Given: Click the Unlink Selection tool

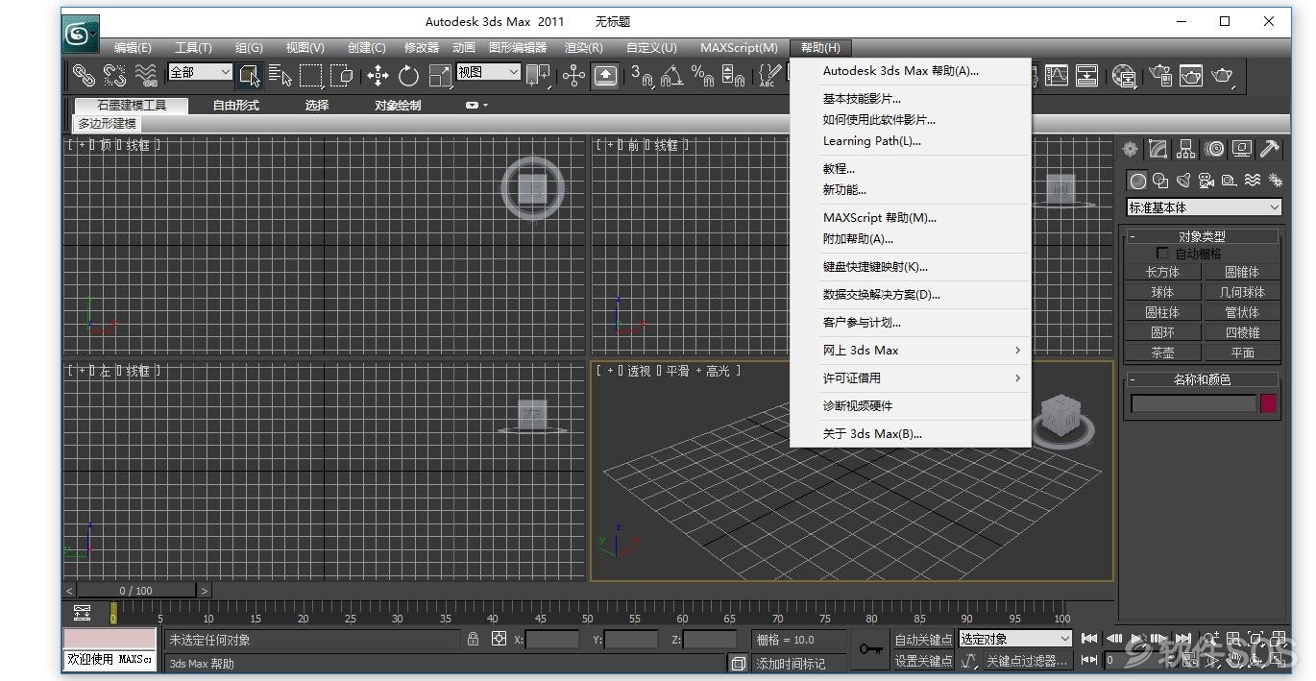Looking at the screenshot, I should click(115, 75).
